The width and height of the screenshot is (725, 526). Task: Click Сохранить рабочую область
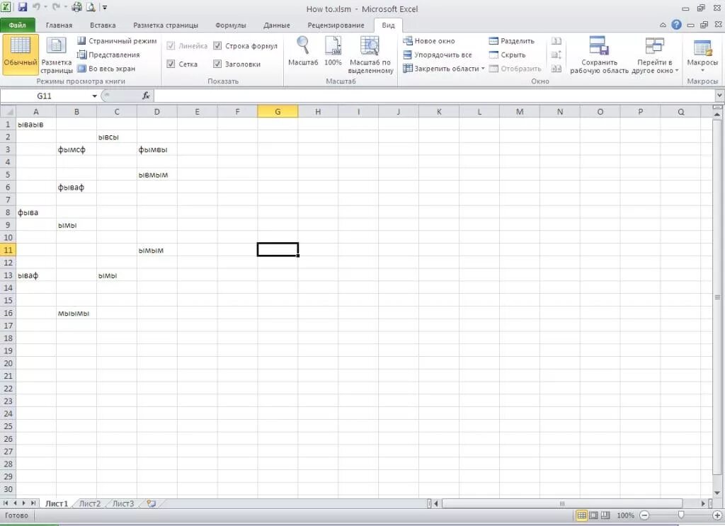599,55
